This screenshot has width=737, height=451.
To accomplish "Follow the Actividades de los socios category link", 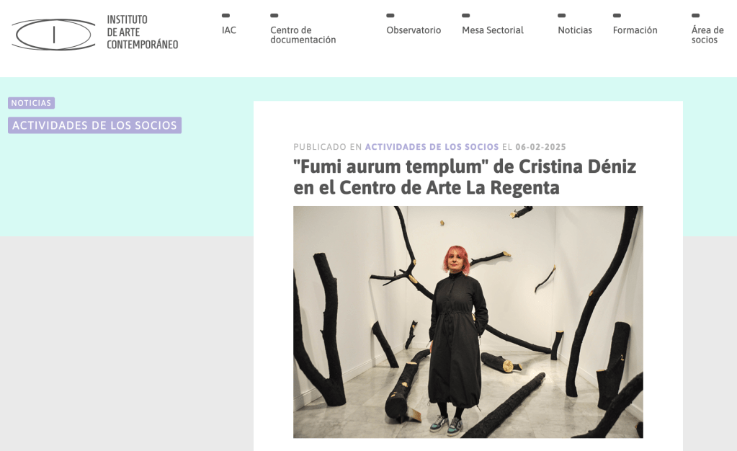I will (432, 147).
